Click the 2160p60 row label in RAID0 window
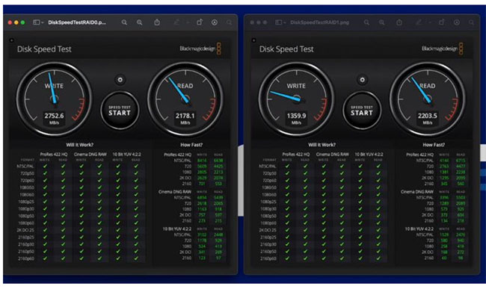The image size is (486, 289). click(26, 258)
